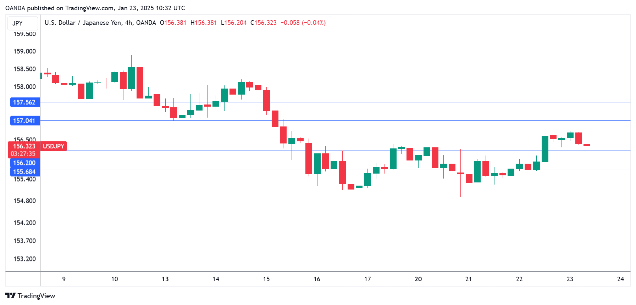636x305 pixels.
Task: Click the closing price C156.323 value
Action: [x=264, y=23]
